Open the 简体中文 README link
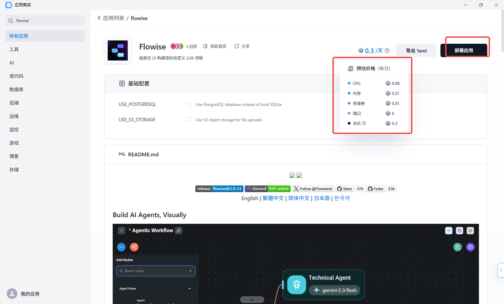The width and height of the screenshot is (504, 304). pos(299,198)
